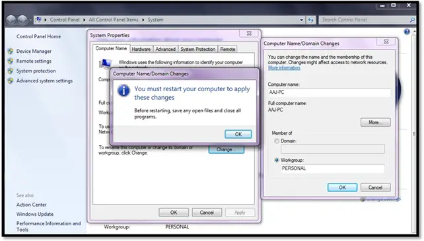This screenshot has height=241, width=424.
Task: Click Cancel in Computer Name/Domain Changes dialog
Action: pos(375,188)
